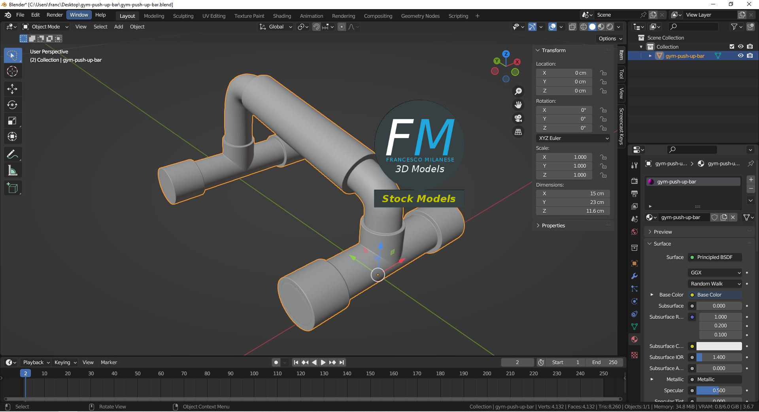Toggle X-ray view button

tap(572, 27)
